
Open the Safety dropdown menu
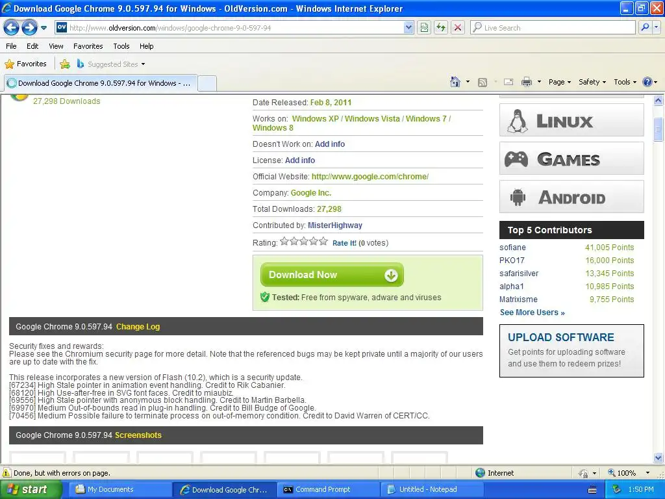point(592,82)
